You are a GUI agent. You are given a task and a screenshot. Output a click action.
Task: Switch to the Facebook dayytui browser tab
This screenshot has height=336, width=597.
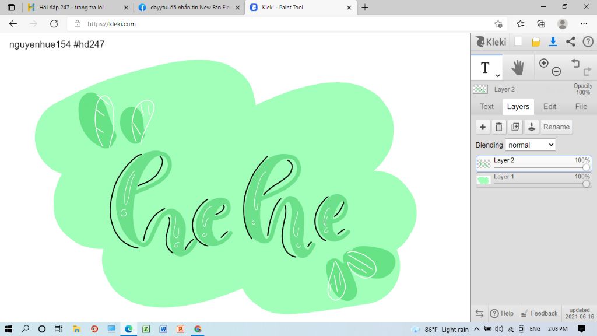click(189, 7)
